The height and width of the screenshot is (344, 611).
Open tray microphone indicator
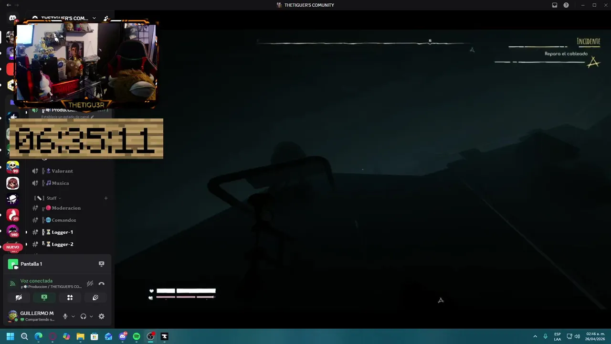pos(545,336)
